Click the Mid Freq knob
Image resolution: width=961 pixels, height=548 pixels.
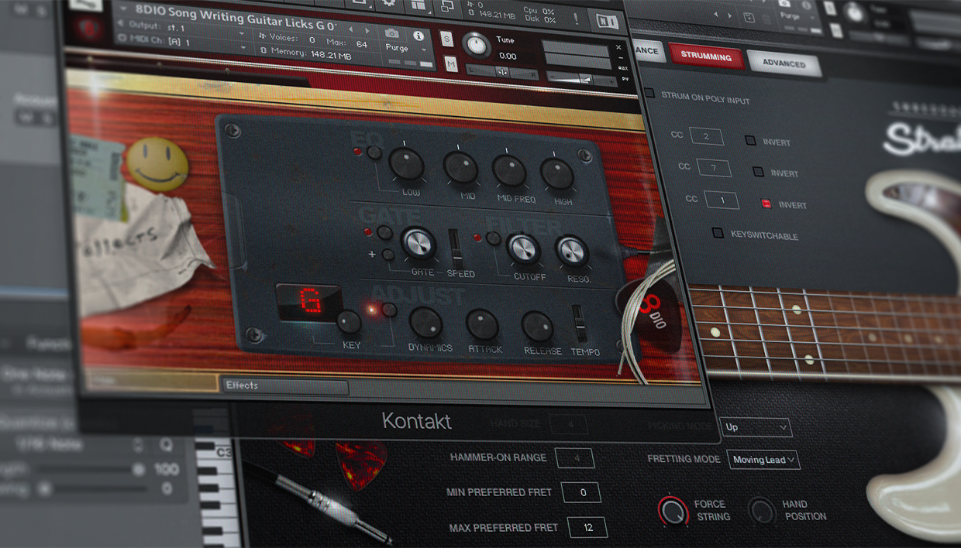pyautogui.click(x=509, y=170)
